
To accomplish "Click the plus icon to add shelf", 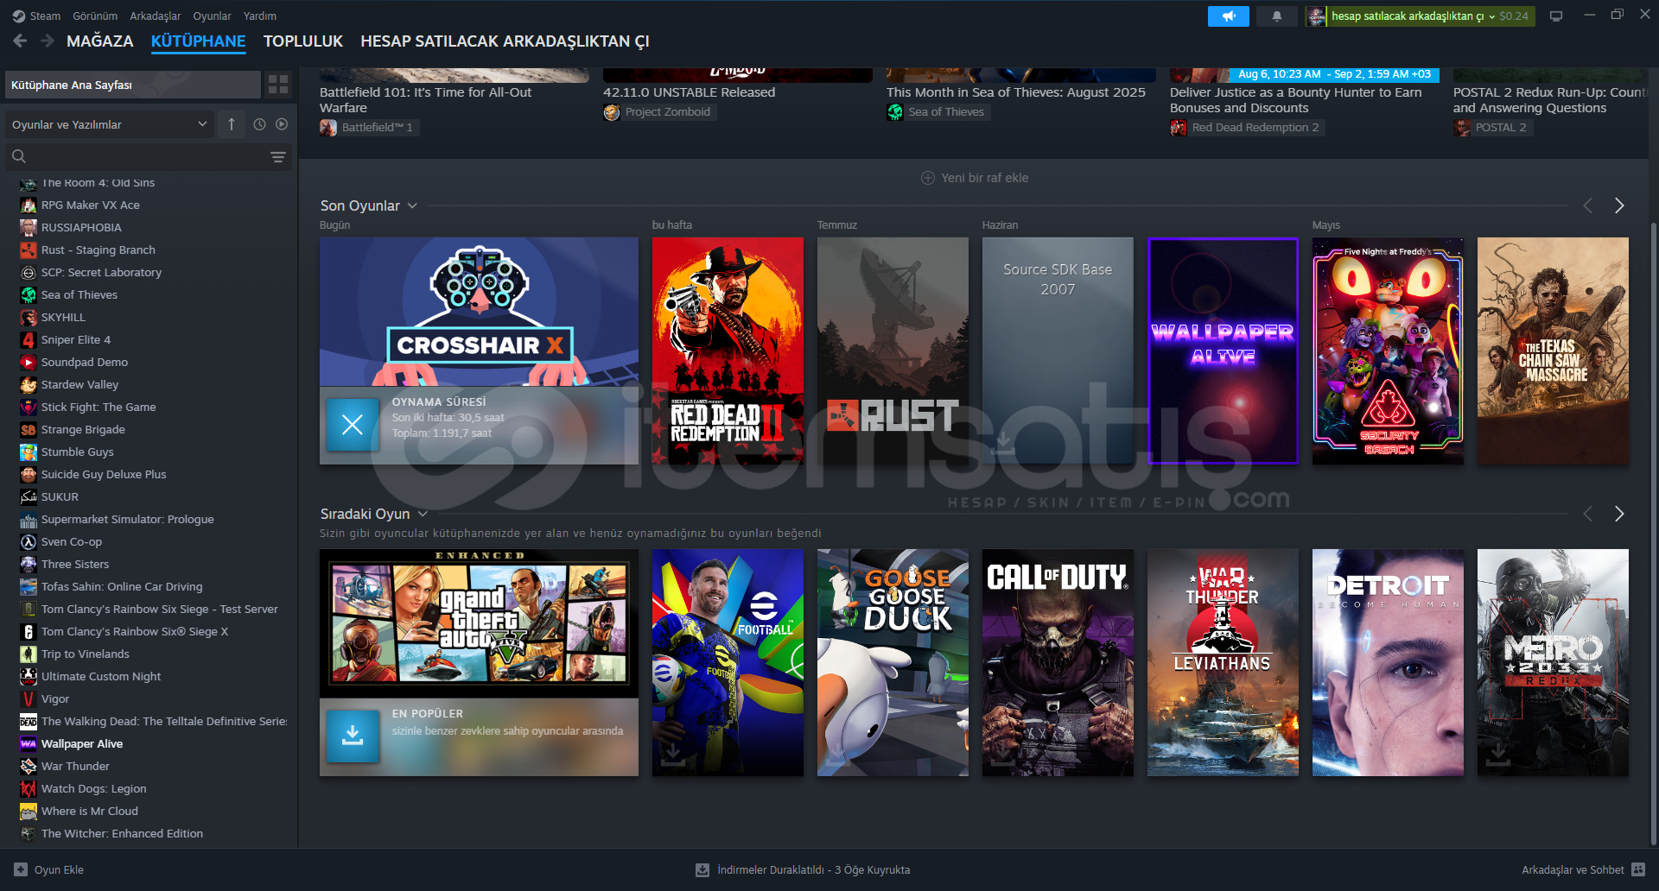I will pos(928,178).
